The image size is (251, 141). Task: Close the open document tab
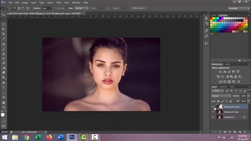(x=84, y=13)
